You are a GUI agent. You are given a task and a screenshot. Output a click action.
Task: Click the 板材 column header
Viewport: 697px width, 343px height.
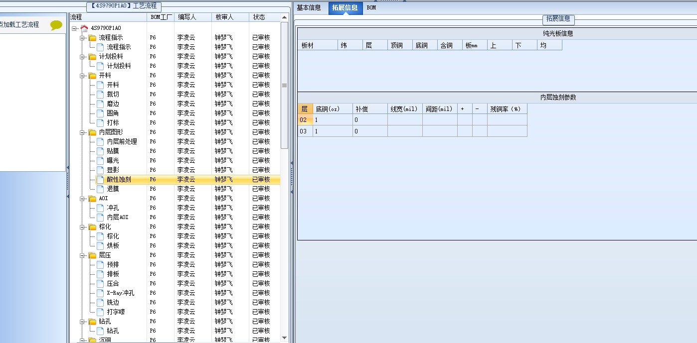click(x=318, y=45)
